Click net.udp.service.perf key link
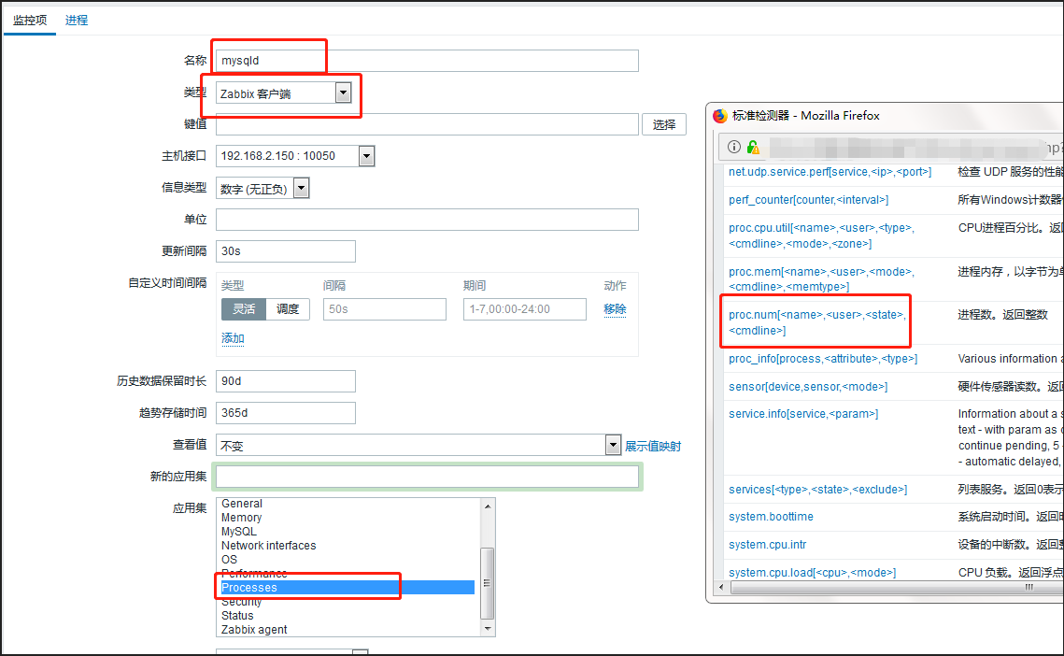Screen dimensions: 1064x656 click(x=830, y=172)
